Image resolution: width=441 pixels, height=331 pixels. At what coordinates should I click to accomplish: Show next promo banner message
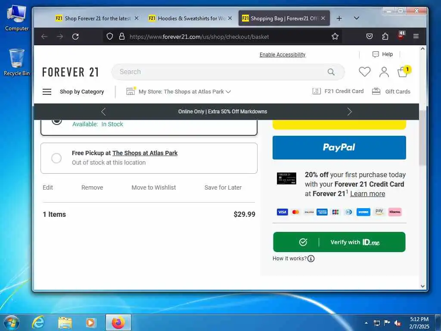[x=349, y=112]
